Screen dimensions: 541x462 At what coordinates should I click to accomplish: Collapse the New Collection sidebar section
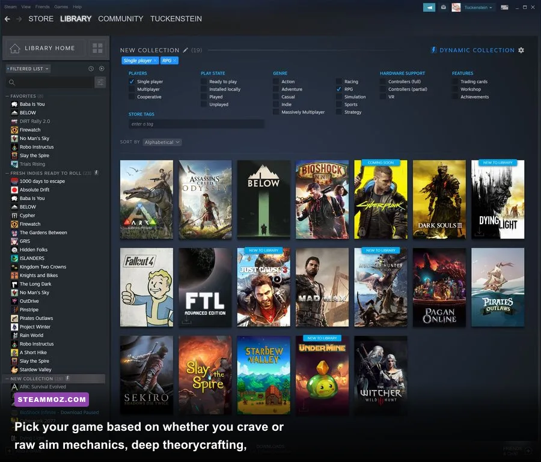point(7,378)
